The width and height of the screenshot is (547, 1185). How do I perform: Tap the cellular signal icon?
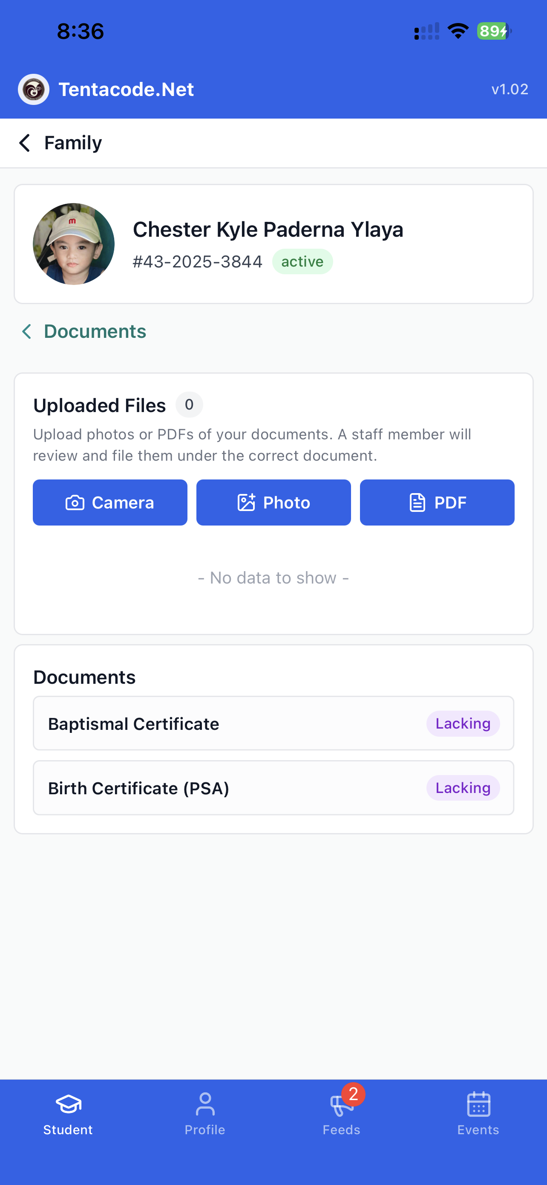427,31
